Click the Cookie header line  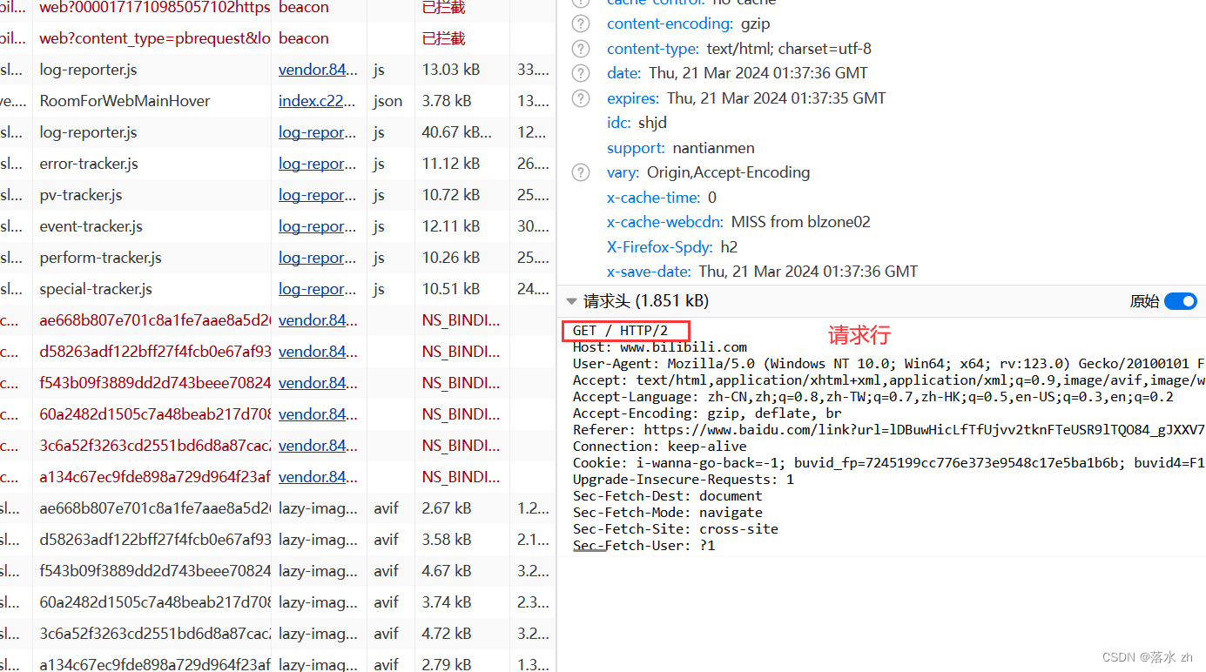point(888,463)
